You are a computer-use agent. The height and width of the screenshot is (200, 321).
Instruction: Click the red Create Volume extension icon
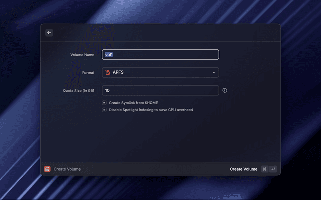click(47, 169)
